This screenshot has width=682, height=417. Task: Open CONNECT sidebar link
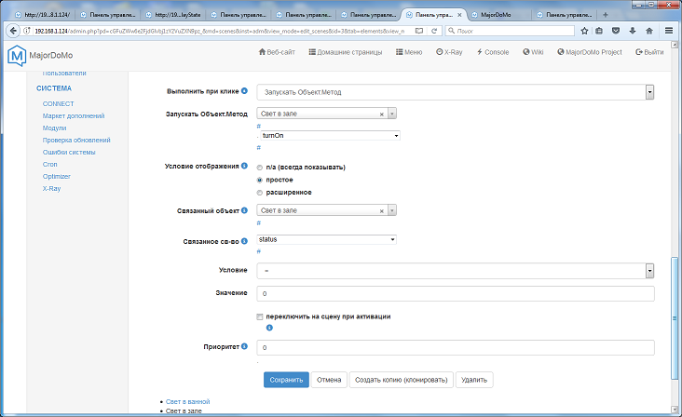[x=59, y=104]
